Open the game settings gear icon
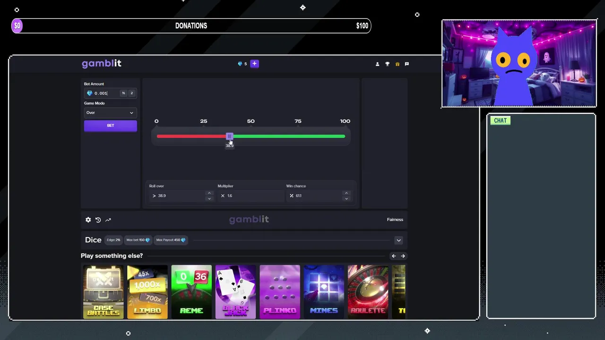Viewport: 605px width, 340px height. click(x=88, y=220)
